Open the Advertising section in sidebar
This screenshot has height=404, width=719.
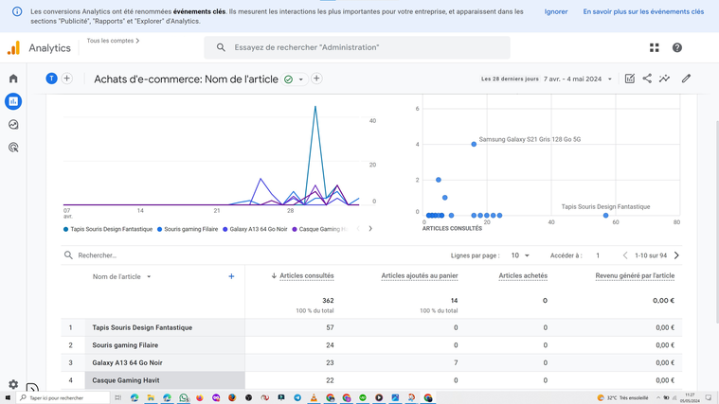pyautogui.click(x=13, y=148)
